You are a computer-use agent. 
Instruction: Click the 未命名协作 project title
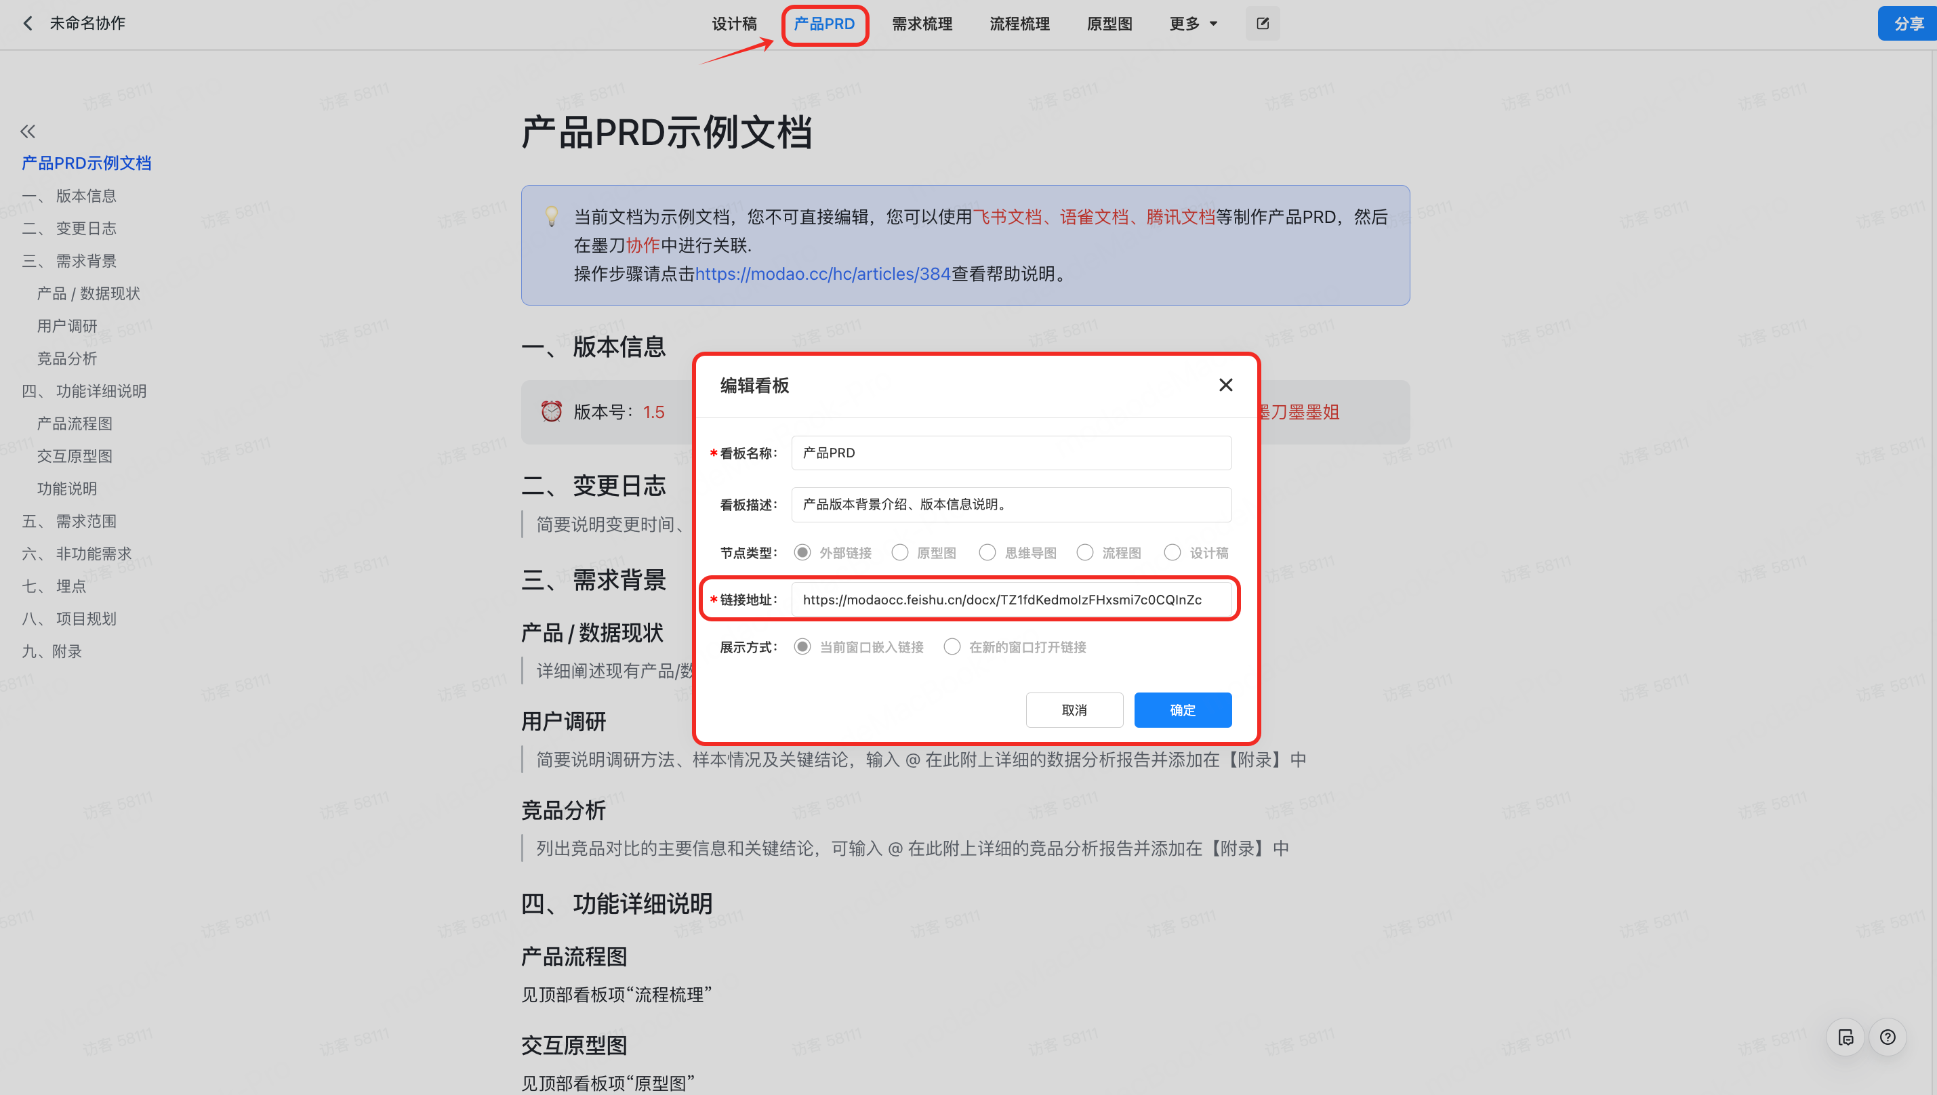tap(87, 23)
